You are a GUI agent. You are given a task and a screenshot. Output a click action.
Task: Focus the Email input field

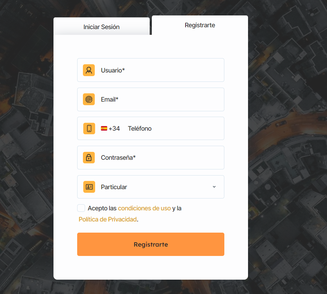(151, 99)
